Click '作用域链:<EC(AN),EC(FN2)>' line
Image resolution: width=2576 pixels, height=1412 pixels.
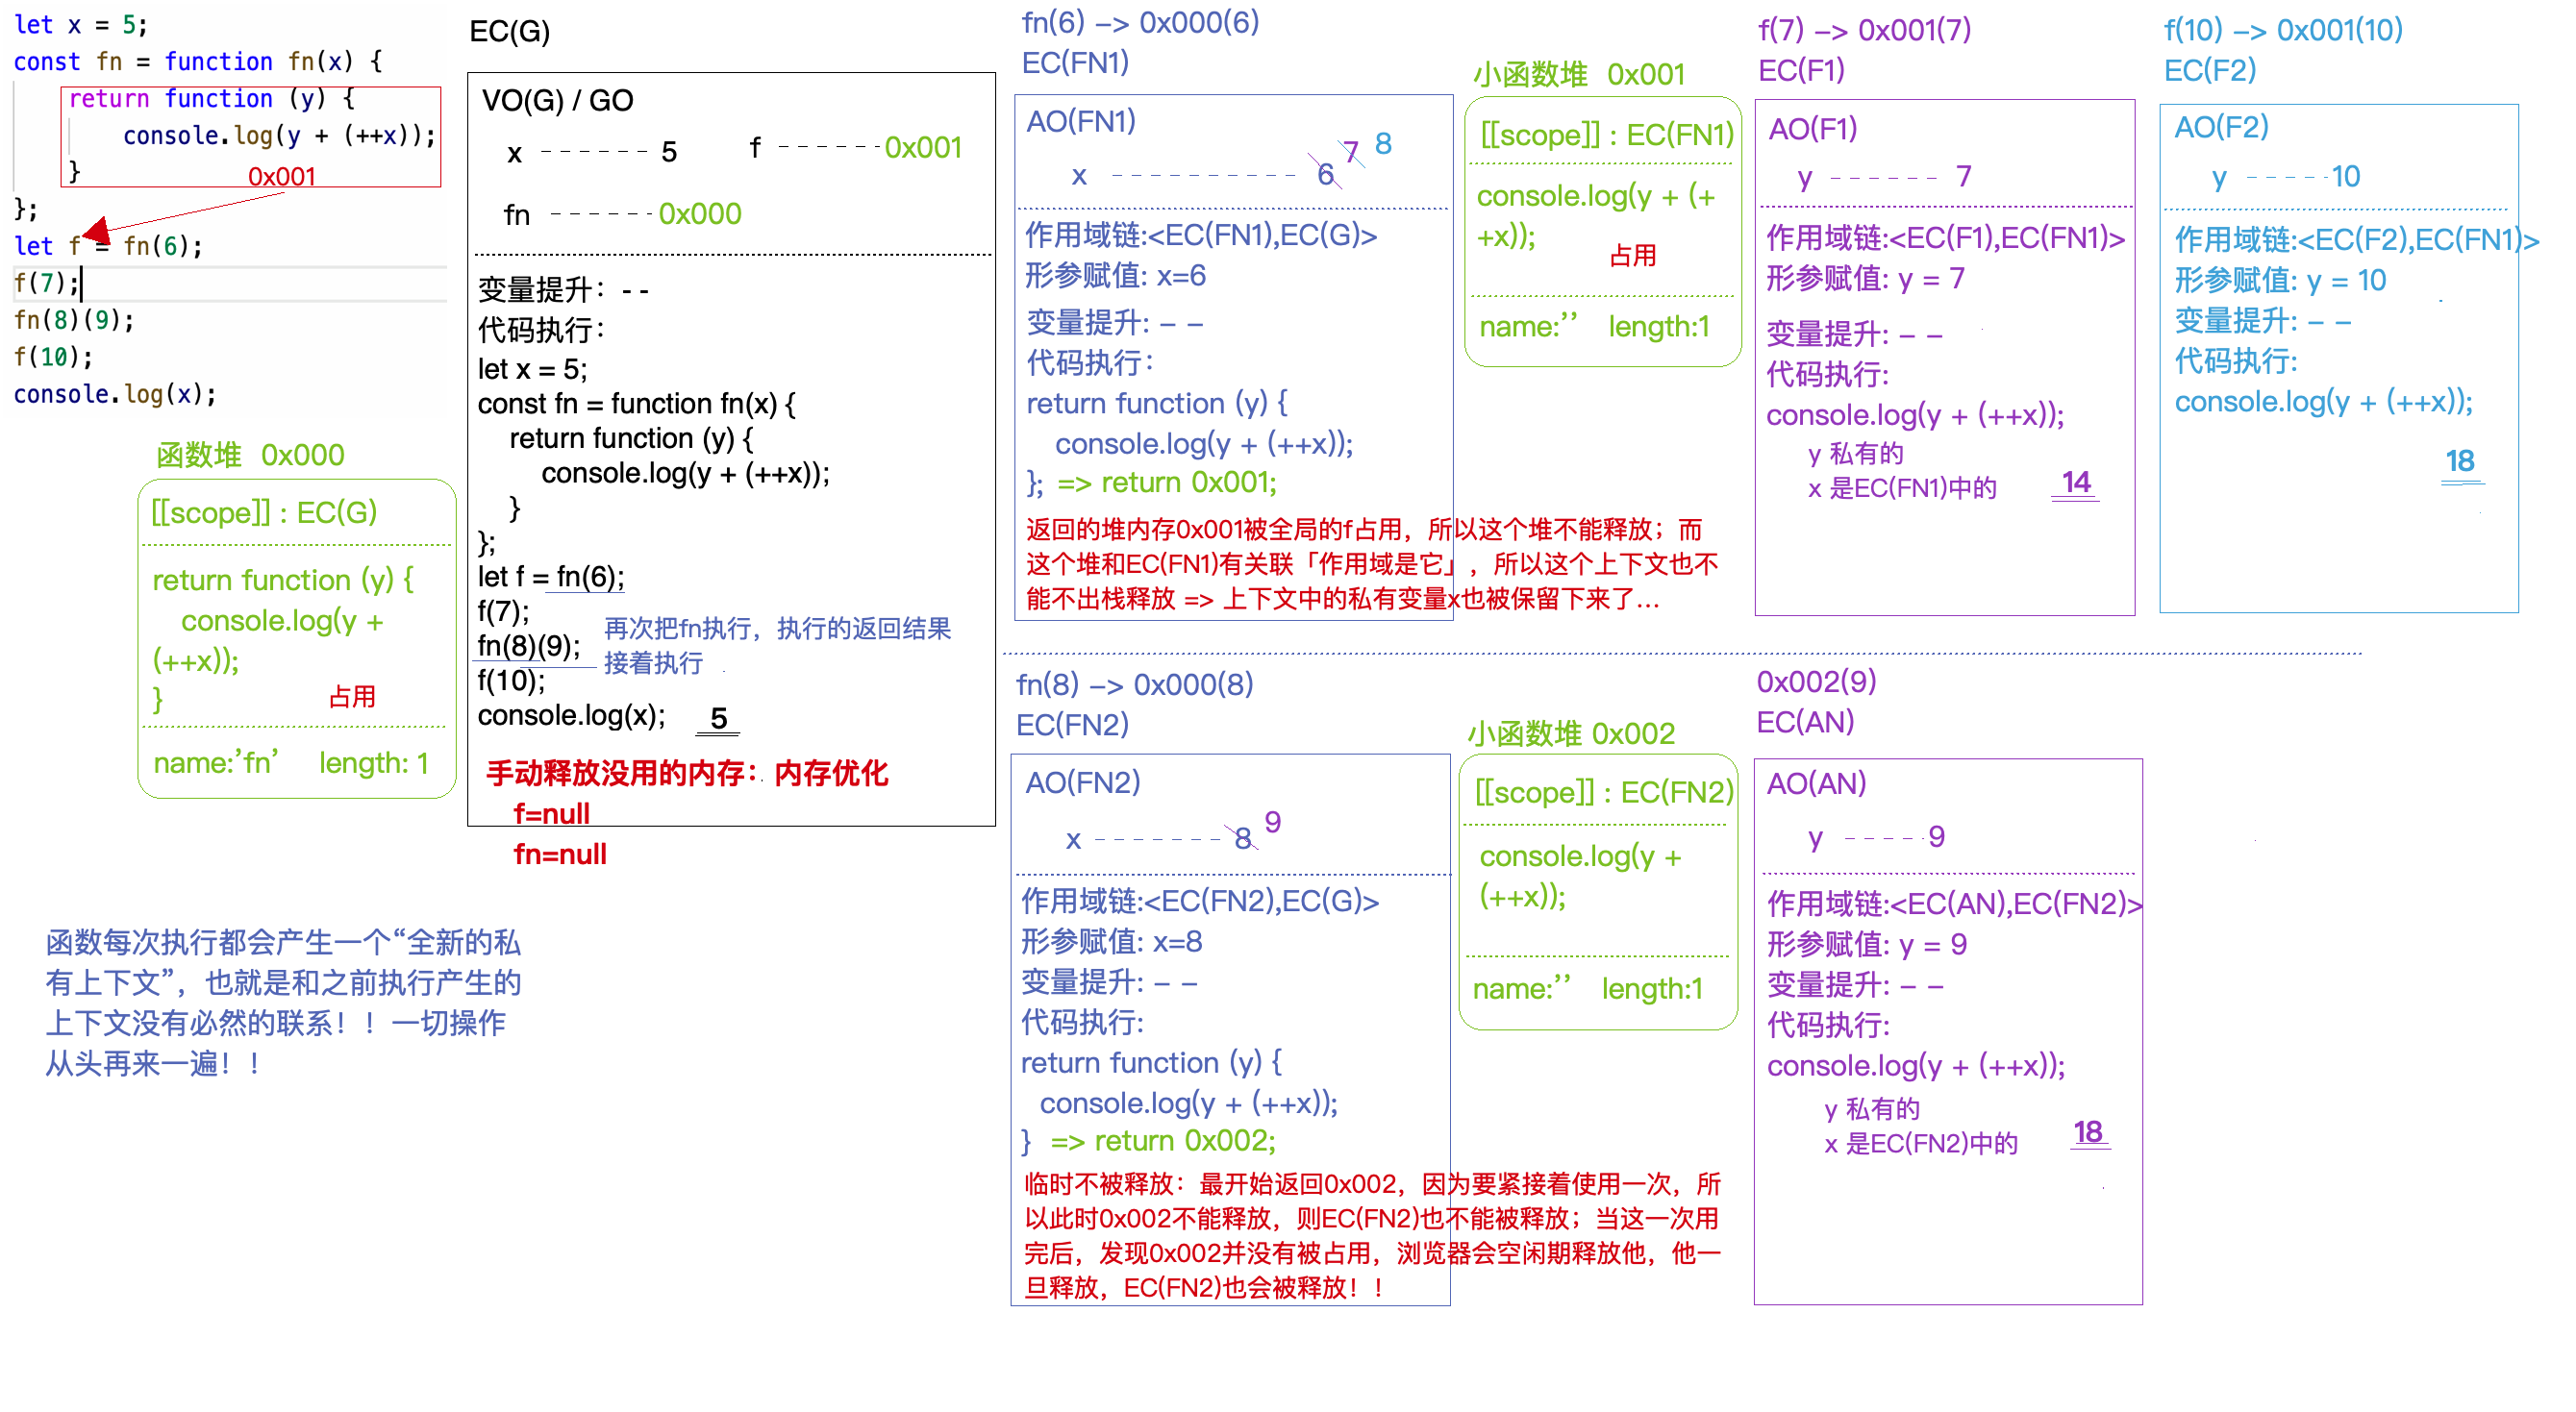point(1955,904)
